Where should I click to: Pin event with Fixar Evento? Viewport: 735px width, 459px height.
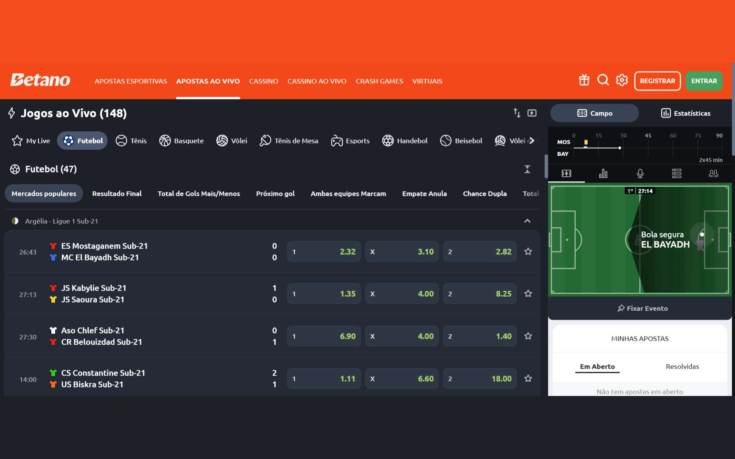click(x=642, y=308)
